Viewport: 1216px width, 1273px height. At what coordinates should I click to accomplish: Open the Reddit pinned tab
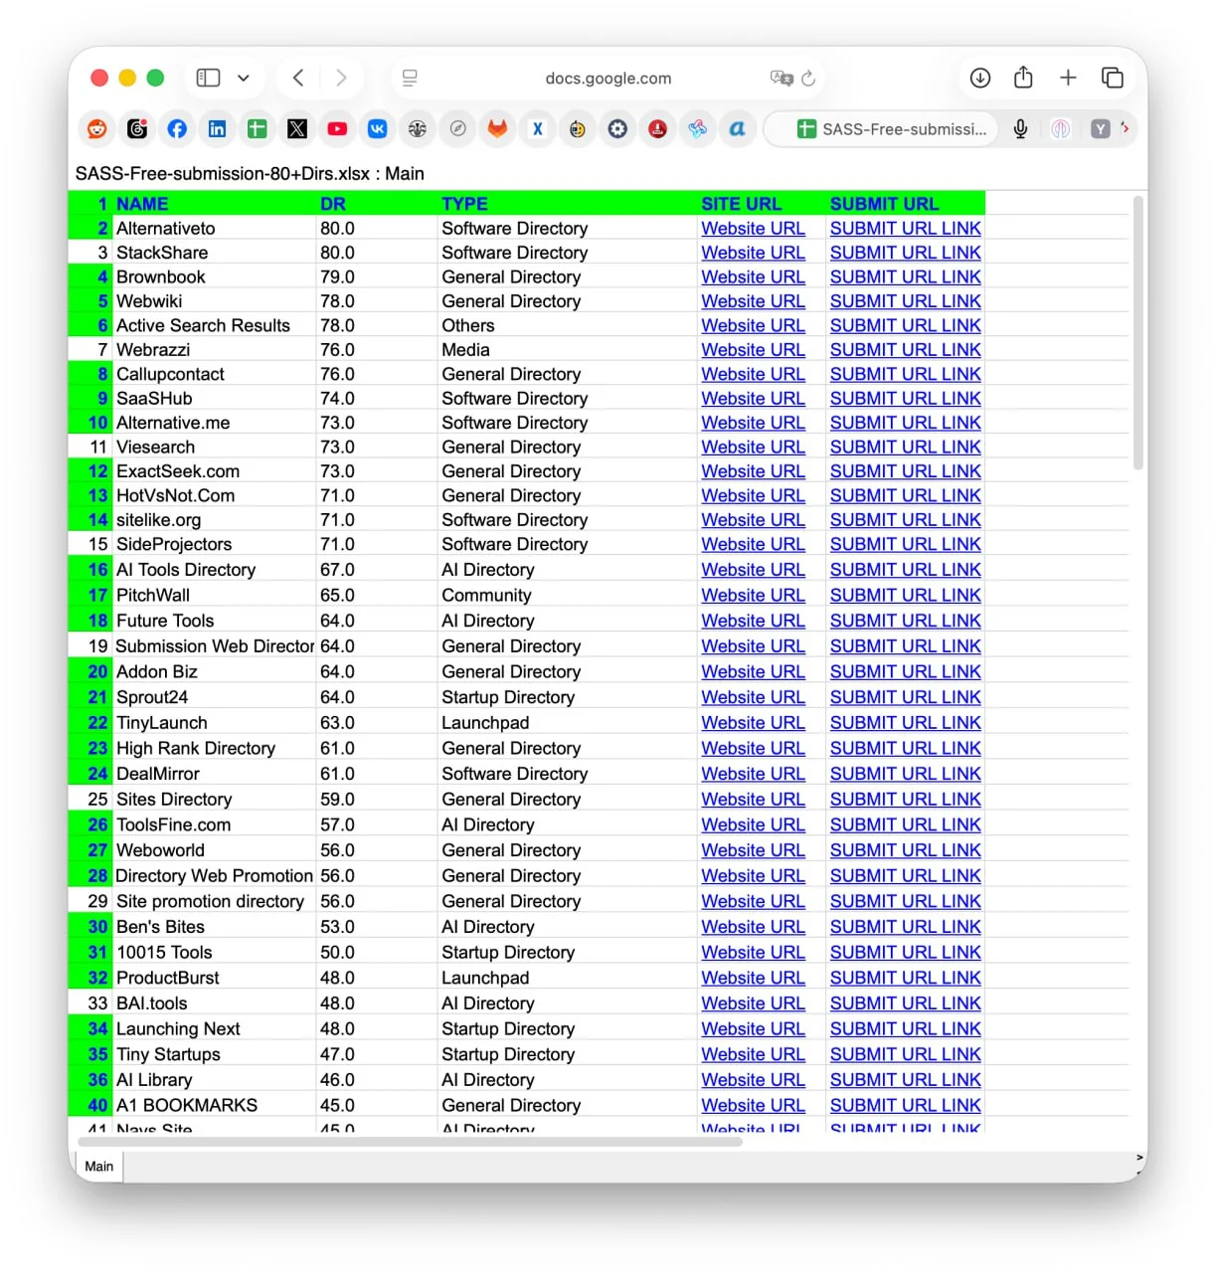point(97,128)
